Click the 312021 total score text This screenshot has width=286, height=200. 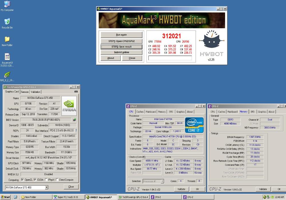coord(171,36)
